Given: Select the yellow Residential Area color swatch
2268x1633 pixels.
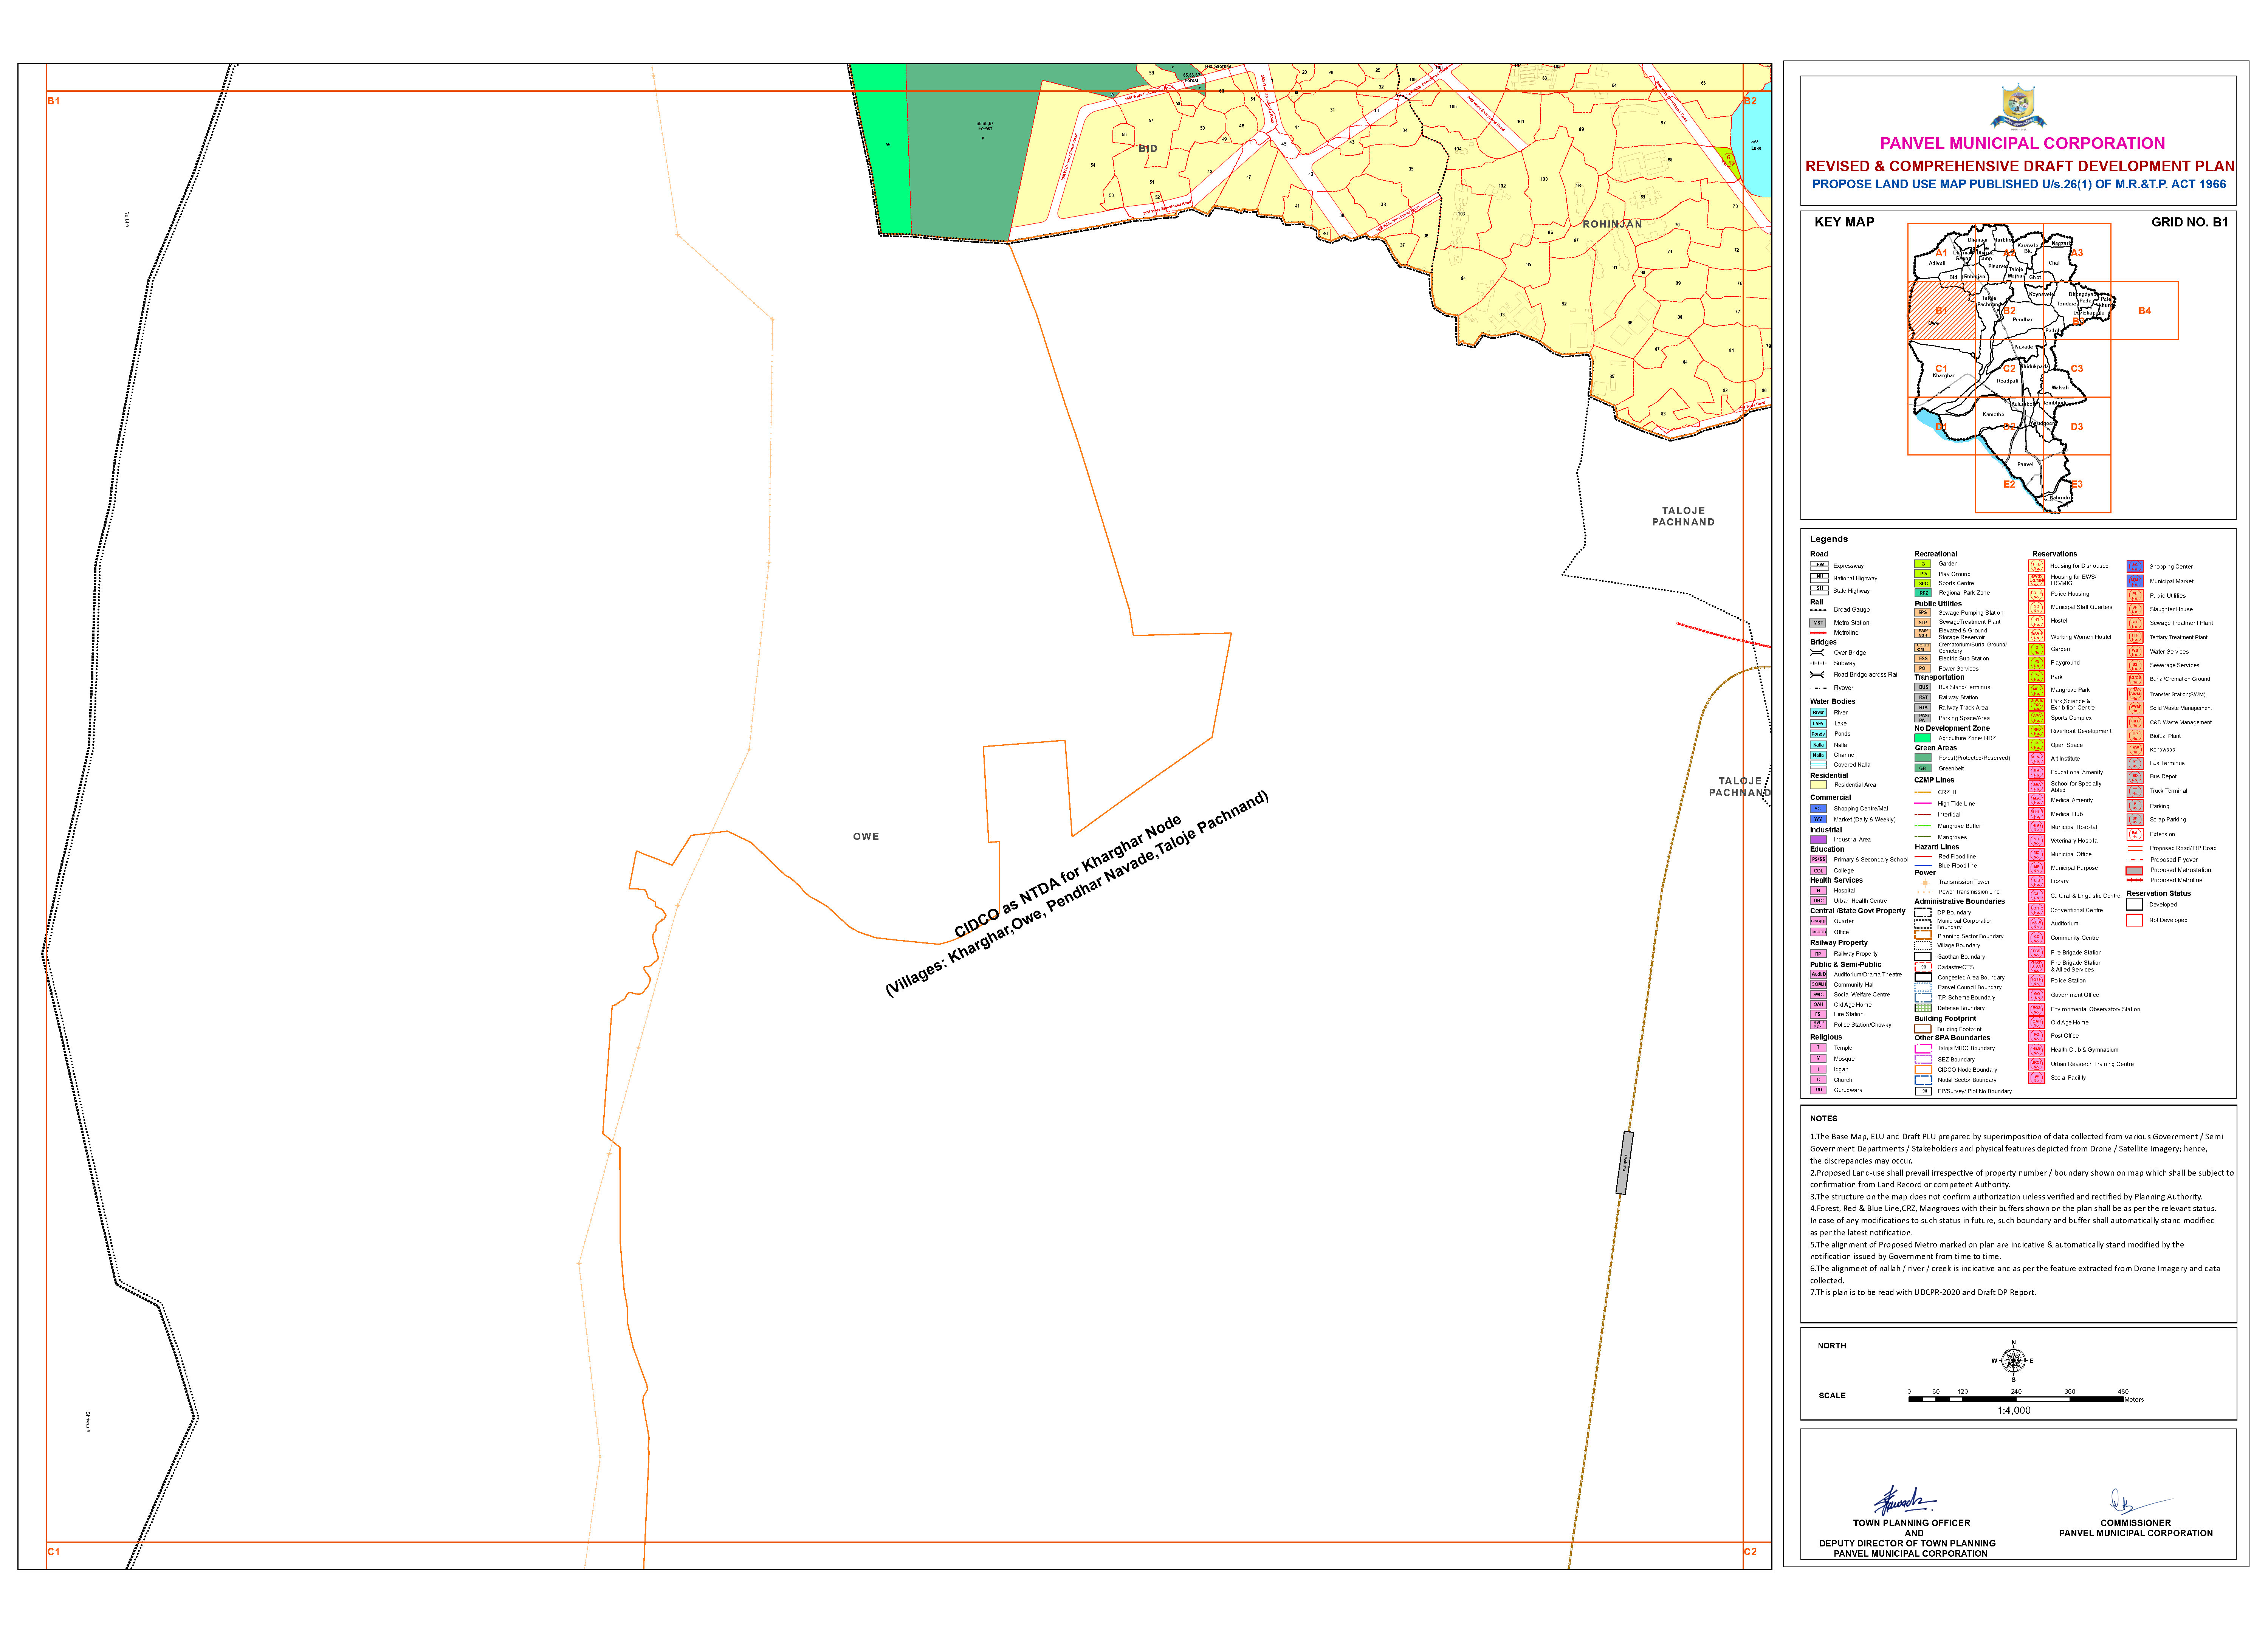Looking at the screenshot, I should click(x=1818, y=785).
